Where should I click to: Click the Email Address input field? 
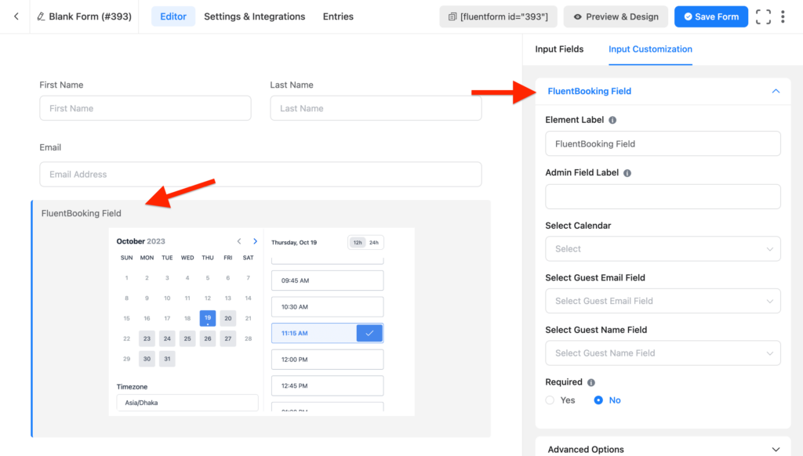point(260,174)
